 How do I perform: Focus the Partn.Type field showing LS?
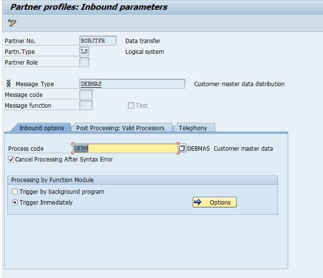tap(84, 51)
